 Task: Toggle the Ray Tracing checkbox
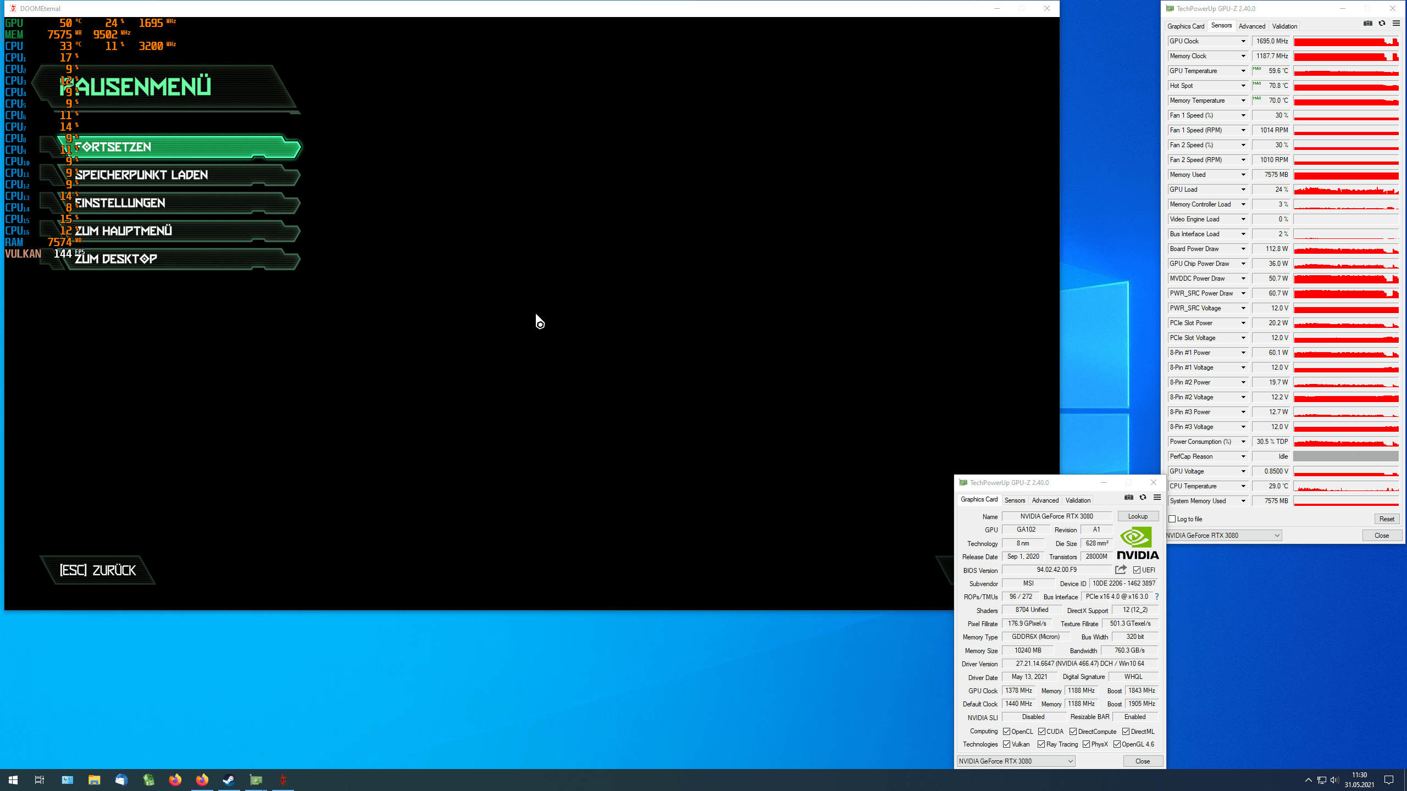[1041, 745]
